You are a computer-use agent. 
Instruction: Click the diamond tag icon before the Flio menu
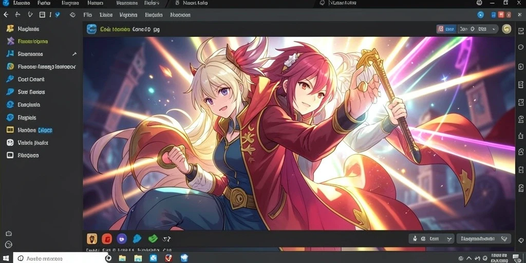[x=72, y=15]
